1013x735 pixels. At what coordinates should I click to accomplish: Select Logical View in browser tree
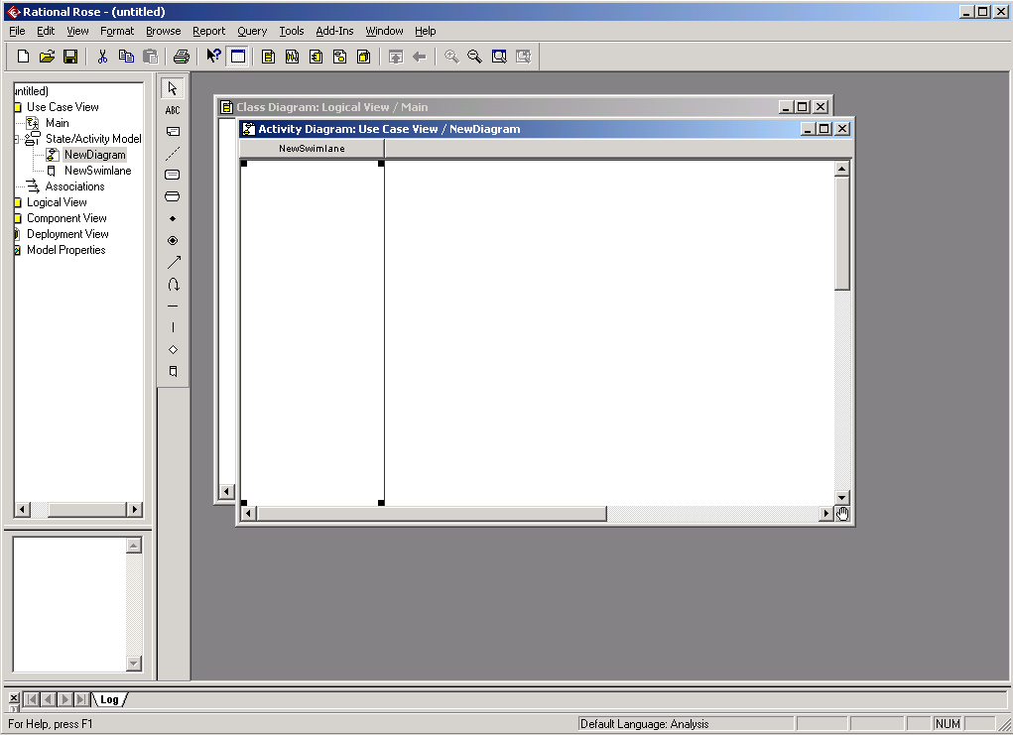tap(57, 202)
